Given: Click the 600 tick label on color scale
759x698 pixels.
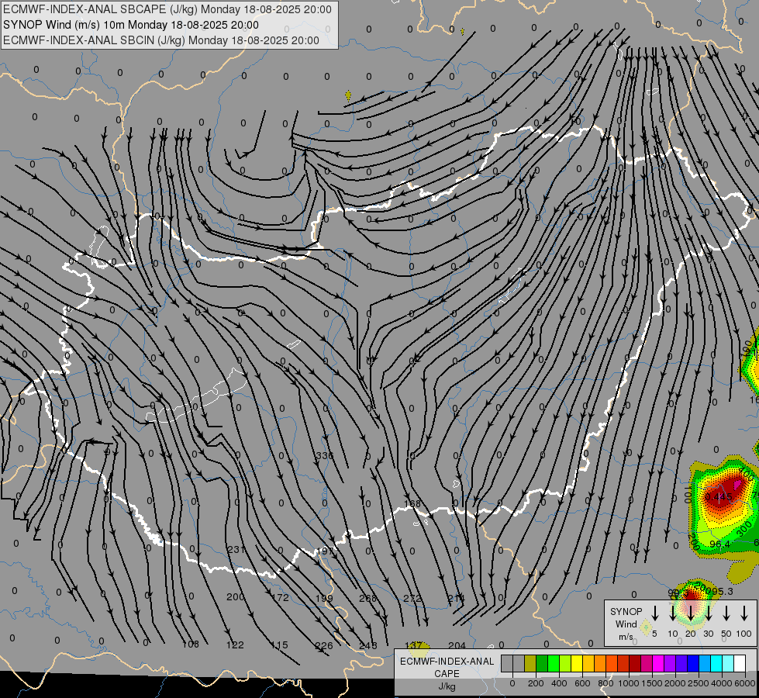Looking at the screenshot, I should (x=582, y=683).
